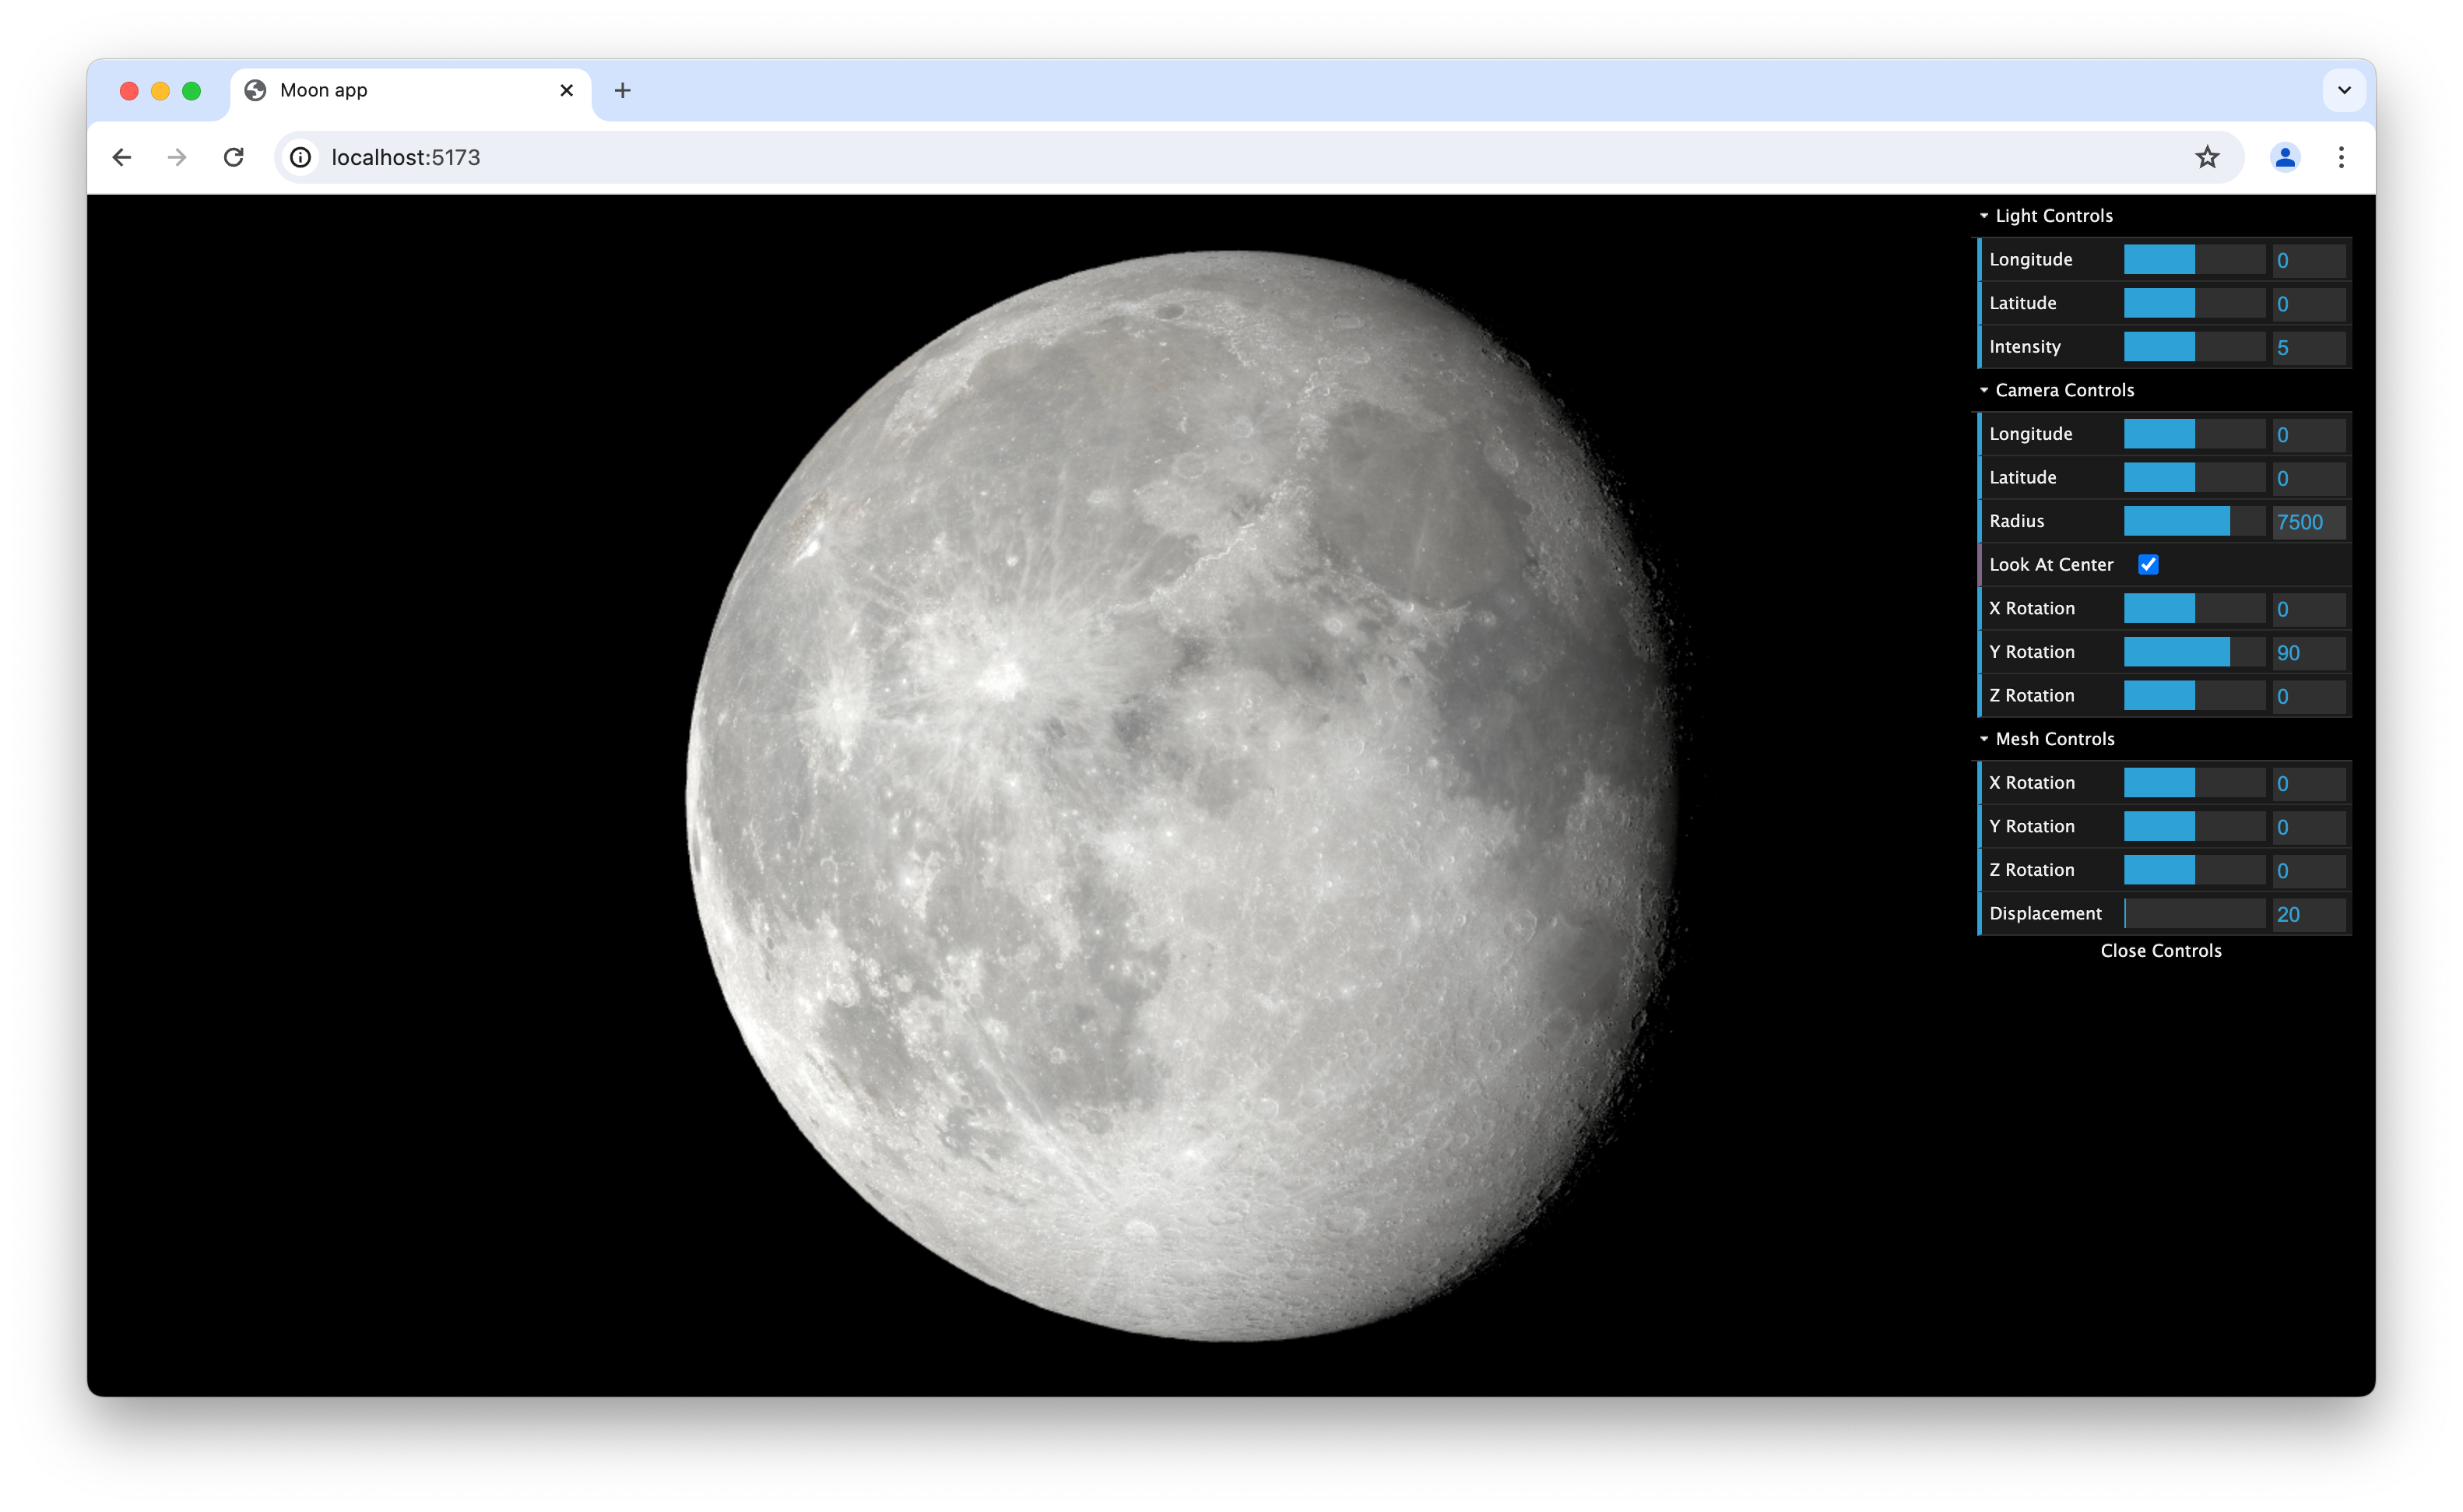This screenshot has height=1512, width=2463.
Task: Reload the localhost page
Action: point(234,157)
